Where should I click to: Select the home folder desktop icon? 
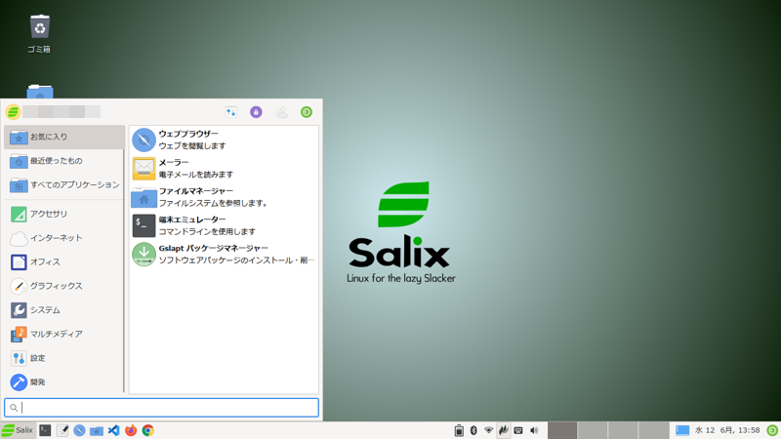point(40,92)
